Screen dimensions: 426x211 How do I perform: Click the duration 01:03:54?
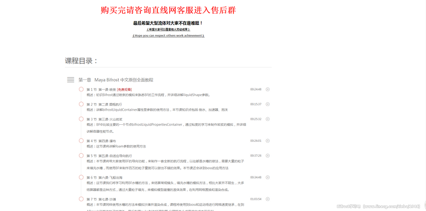(256, 199)
